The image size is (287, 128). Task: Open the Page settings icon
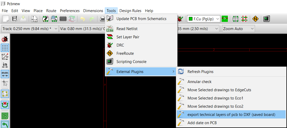[34, 19]
